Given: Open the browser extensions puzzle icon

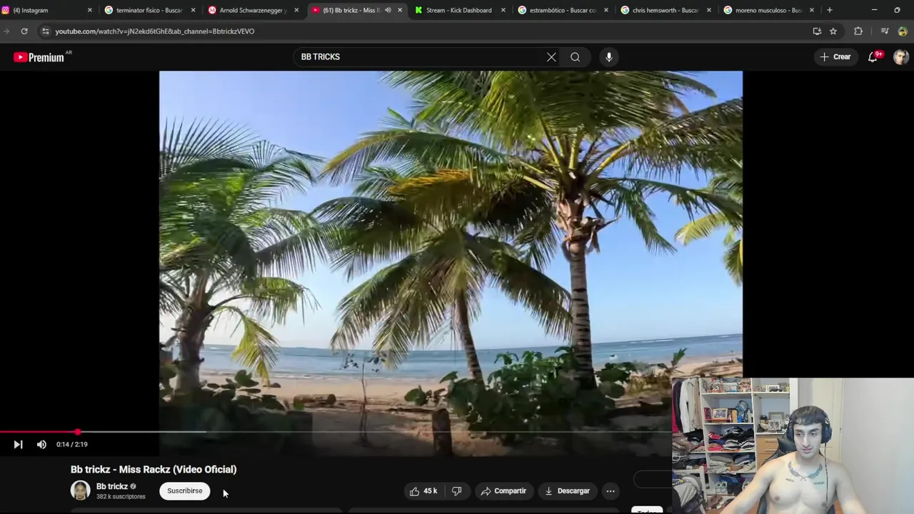Looking at the screenshot, I should point(858,31).
